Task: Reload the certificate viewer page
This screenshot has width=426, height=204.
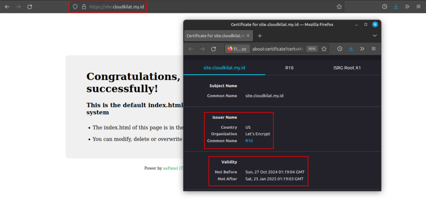Action: (x=213, y=49)
